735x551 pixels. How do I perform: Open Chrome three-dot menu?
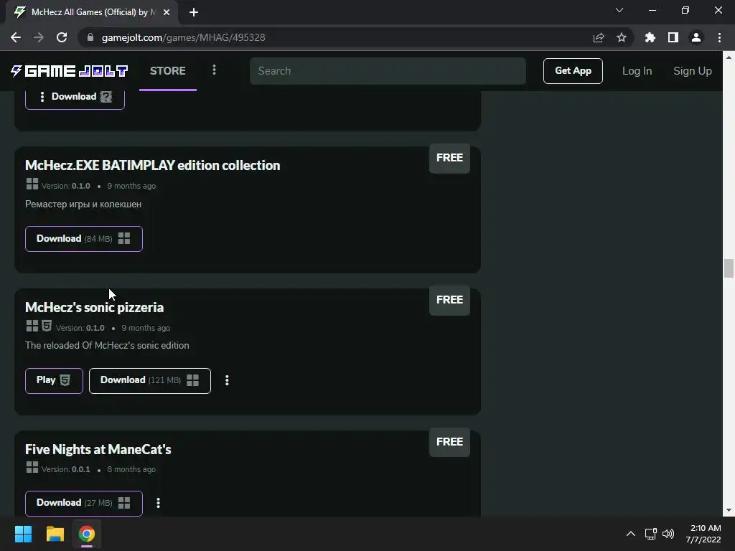point(719,37)
